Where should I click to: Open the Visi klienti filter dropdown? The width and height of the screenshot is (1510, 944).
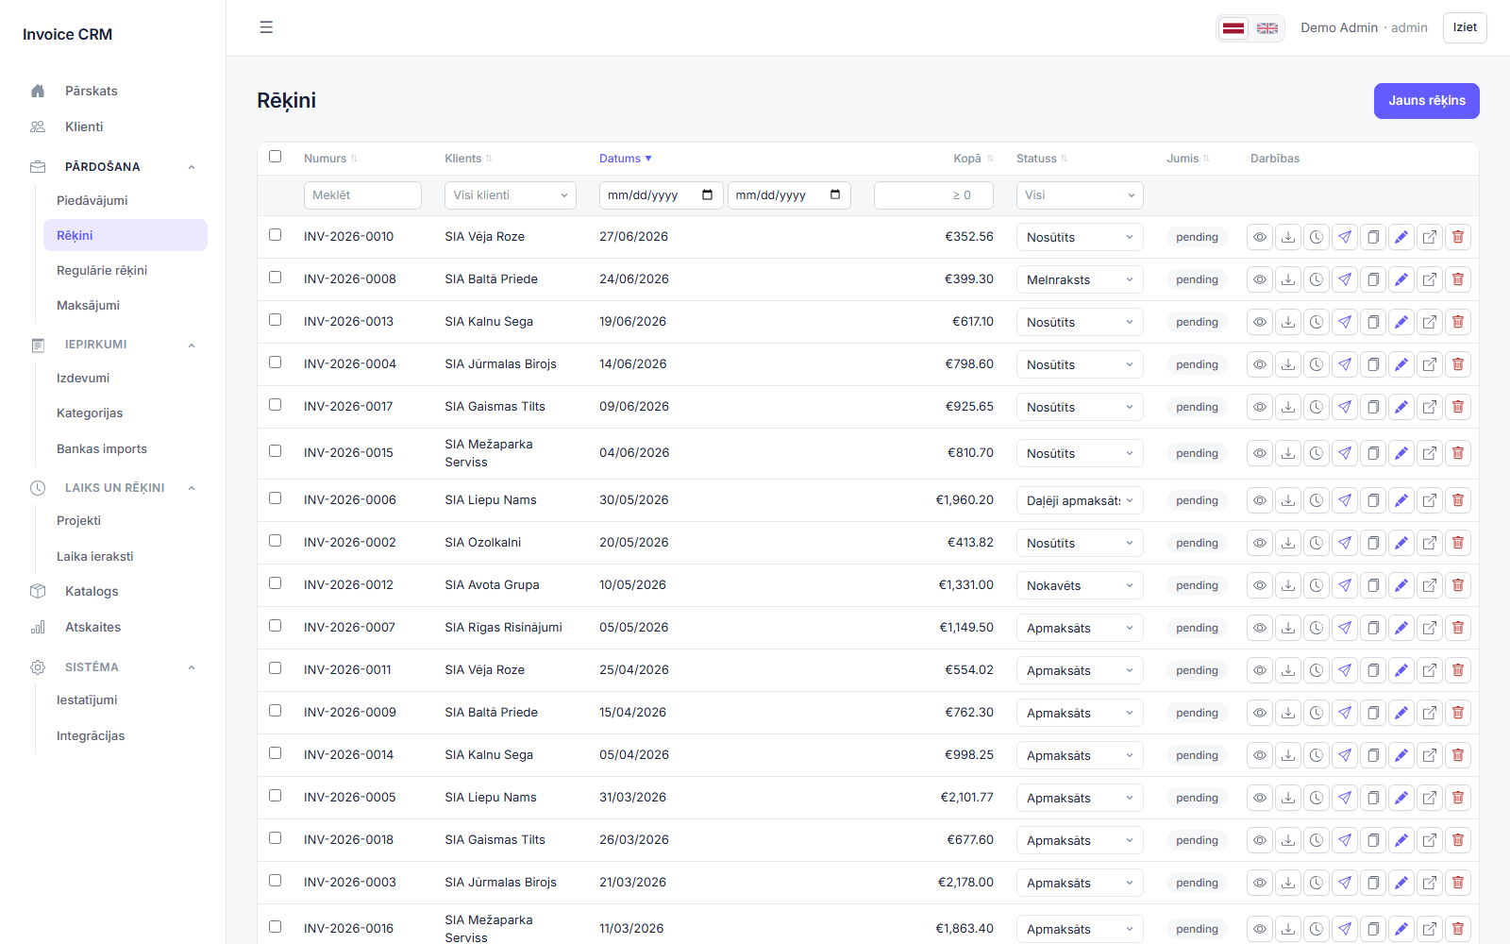(x=511, y=195)
